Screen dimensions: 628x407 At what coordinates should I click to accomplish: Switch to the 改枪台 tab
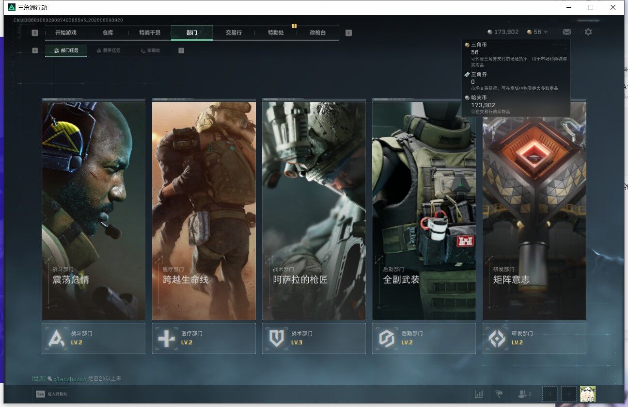[x=317, y=33]
